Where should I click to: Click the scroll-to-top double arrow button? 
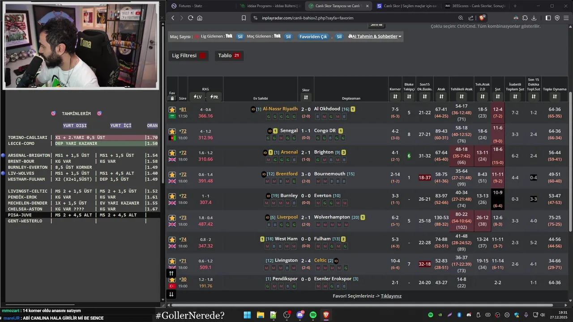(171, 274)
